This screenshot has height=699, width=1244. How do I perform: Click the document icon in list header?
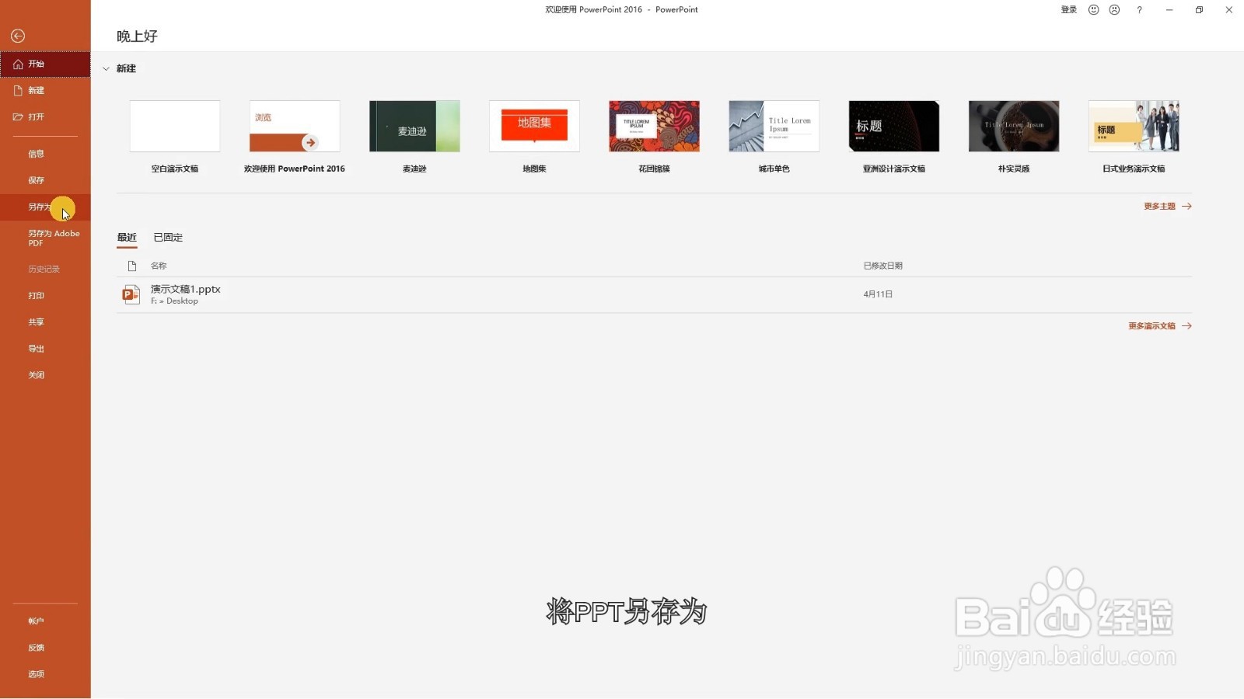pyautogui.click(x=132, y=266)
